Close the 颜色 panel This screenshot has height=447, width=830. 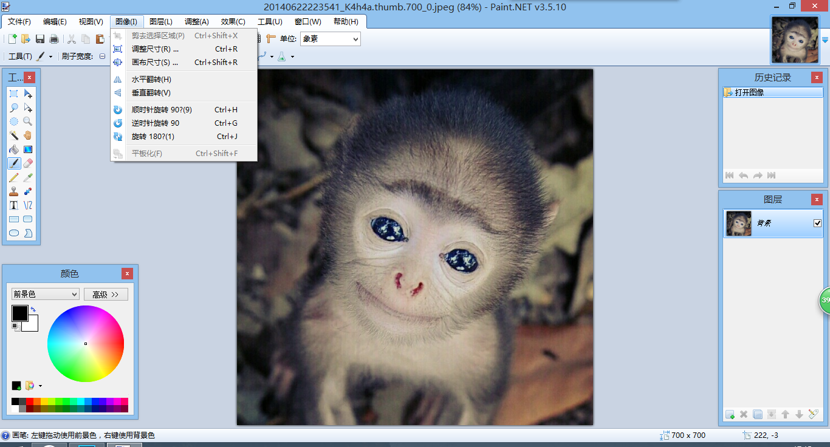click(127, 273)
